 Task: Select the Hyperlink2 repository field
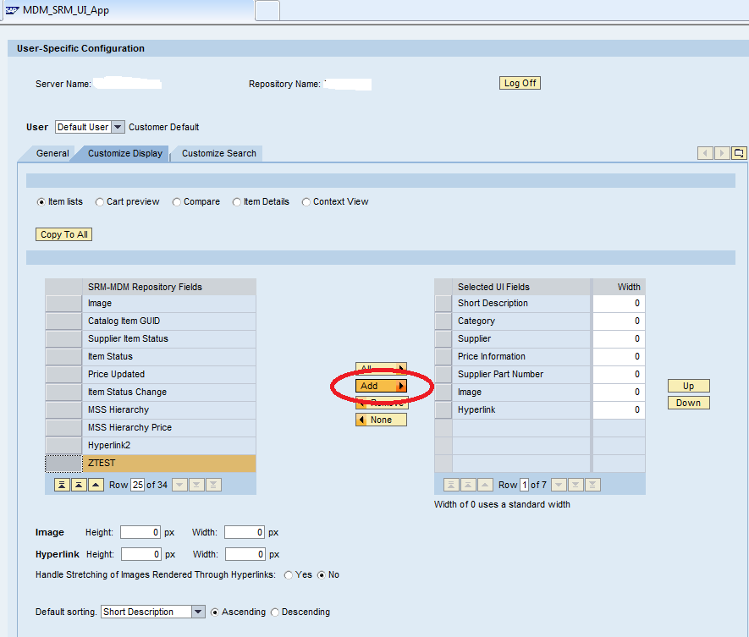click(169, 446)
